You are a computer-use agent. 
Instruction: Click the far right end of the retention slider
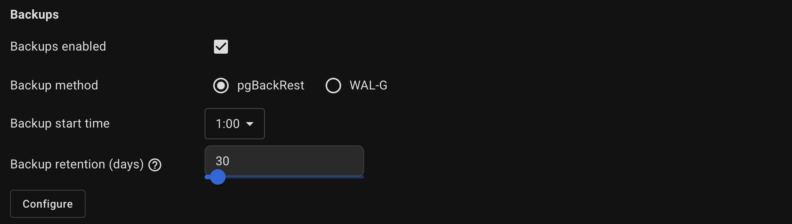[x=363, y=177]
